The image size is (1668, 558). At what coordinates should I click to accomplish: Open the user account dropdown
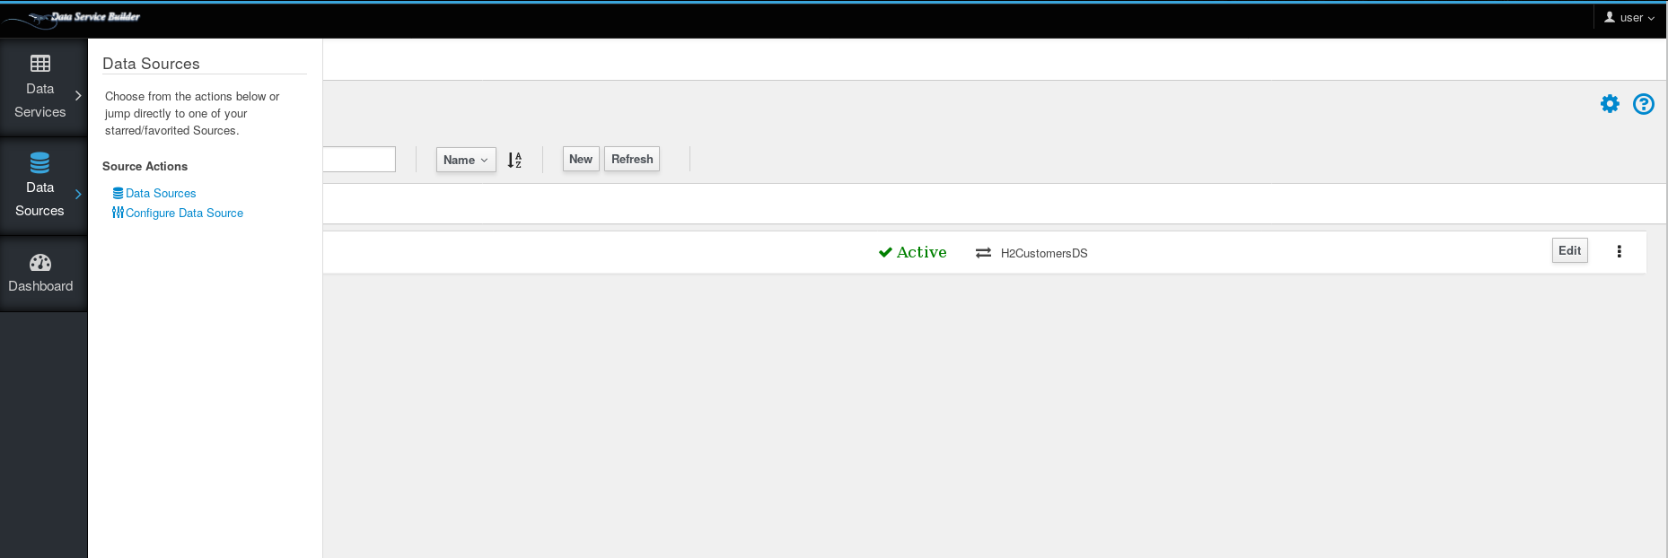pyautogui.click(x=1629, y=17)
